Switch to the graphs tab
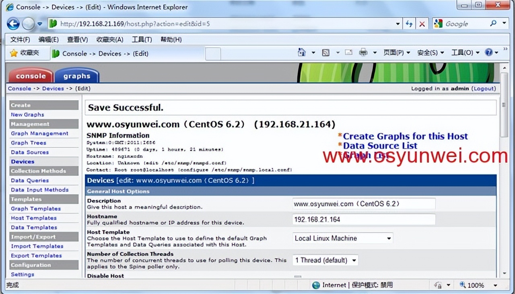 pyautogui.click(x=77, y=76)
